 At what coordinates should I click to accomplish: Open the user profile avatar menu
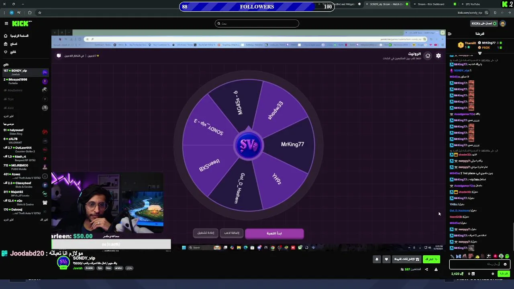click(503, 24)
